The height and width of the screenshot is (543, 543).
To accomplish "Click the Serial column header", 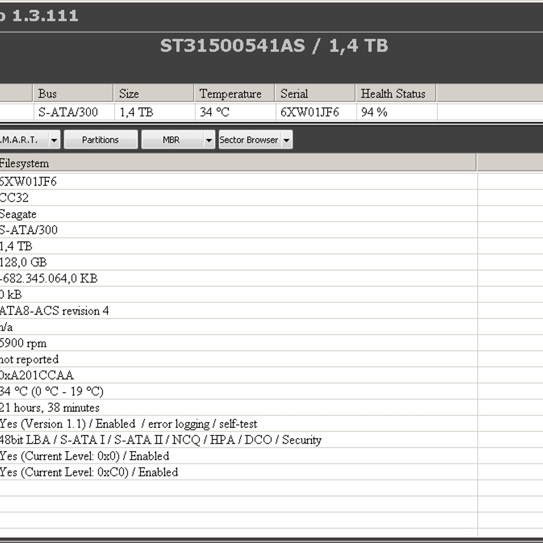I will click(315, 93).
